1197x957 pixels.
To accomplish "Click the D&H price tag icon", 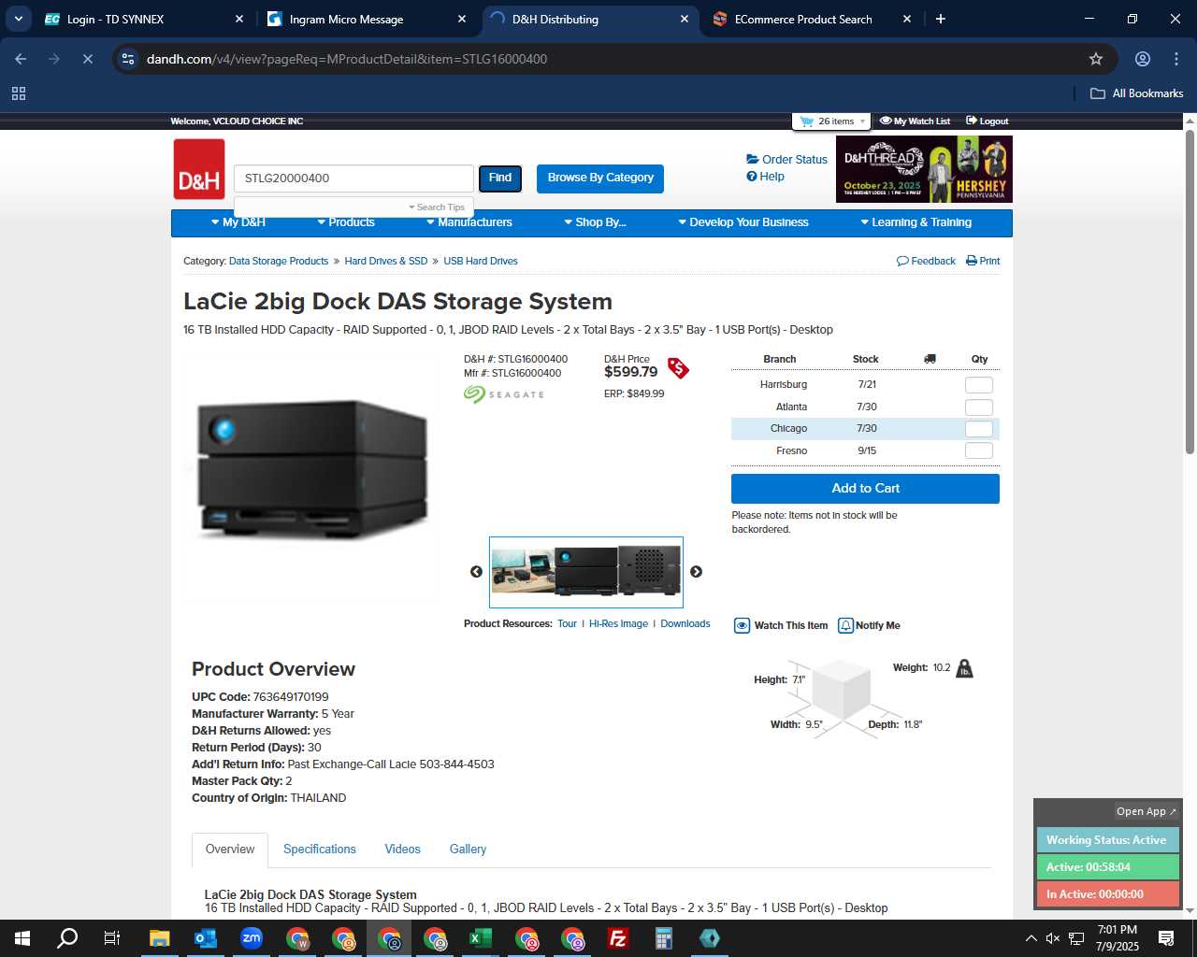I will click(678, 368).
